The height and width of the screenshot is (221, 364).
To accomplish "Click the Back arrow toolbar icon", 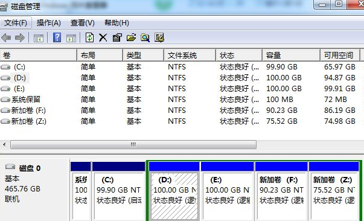I will point(6,37).
